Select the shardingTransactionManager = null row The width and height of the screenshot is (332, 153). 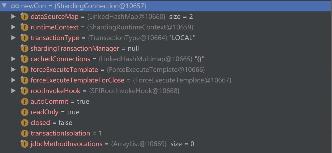coord(85,49)
